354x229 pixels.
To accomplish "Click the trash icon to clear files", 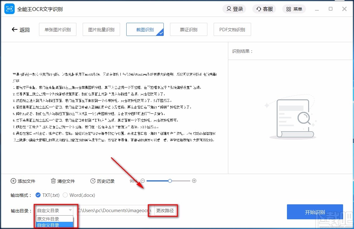I will click(x=52, y=181).
